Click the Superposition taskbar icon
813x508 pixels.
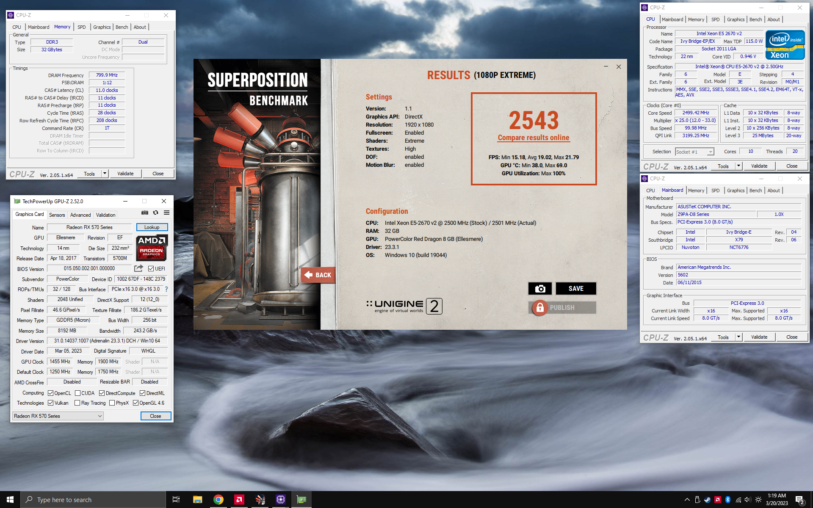coord(260,500)
